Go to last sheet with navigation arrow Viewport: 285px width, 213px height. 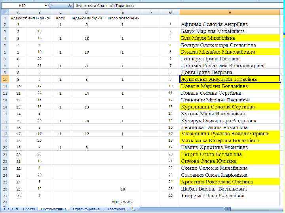pos(17,209)
